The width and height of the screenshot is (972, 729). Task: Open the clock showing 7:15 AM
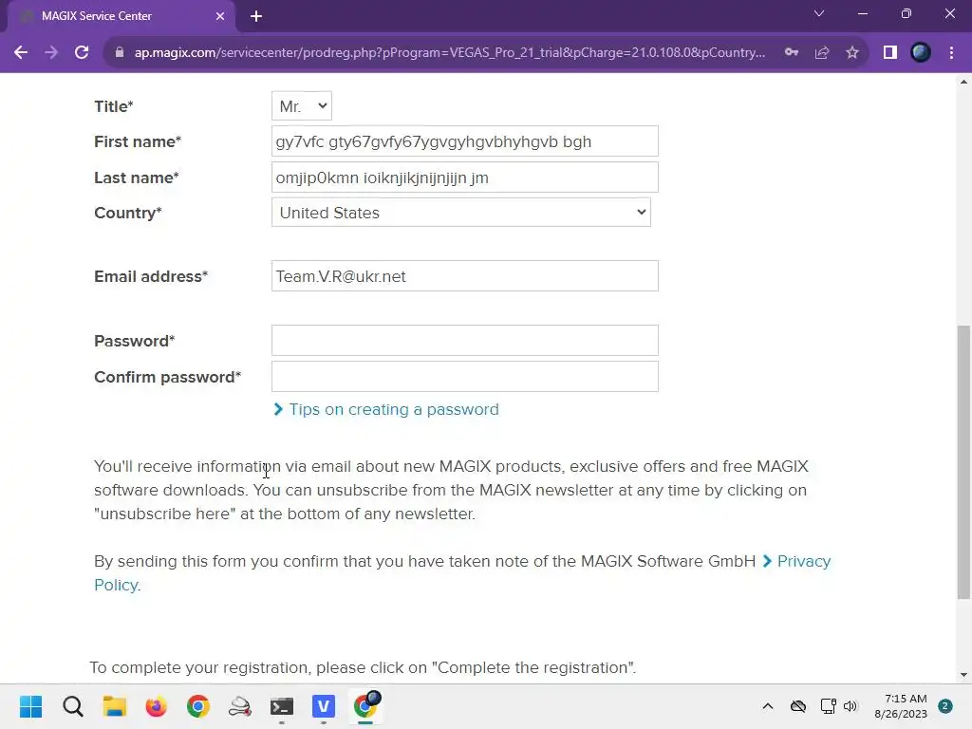[x=901, y=706]
